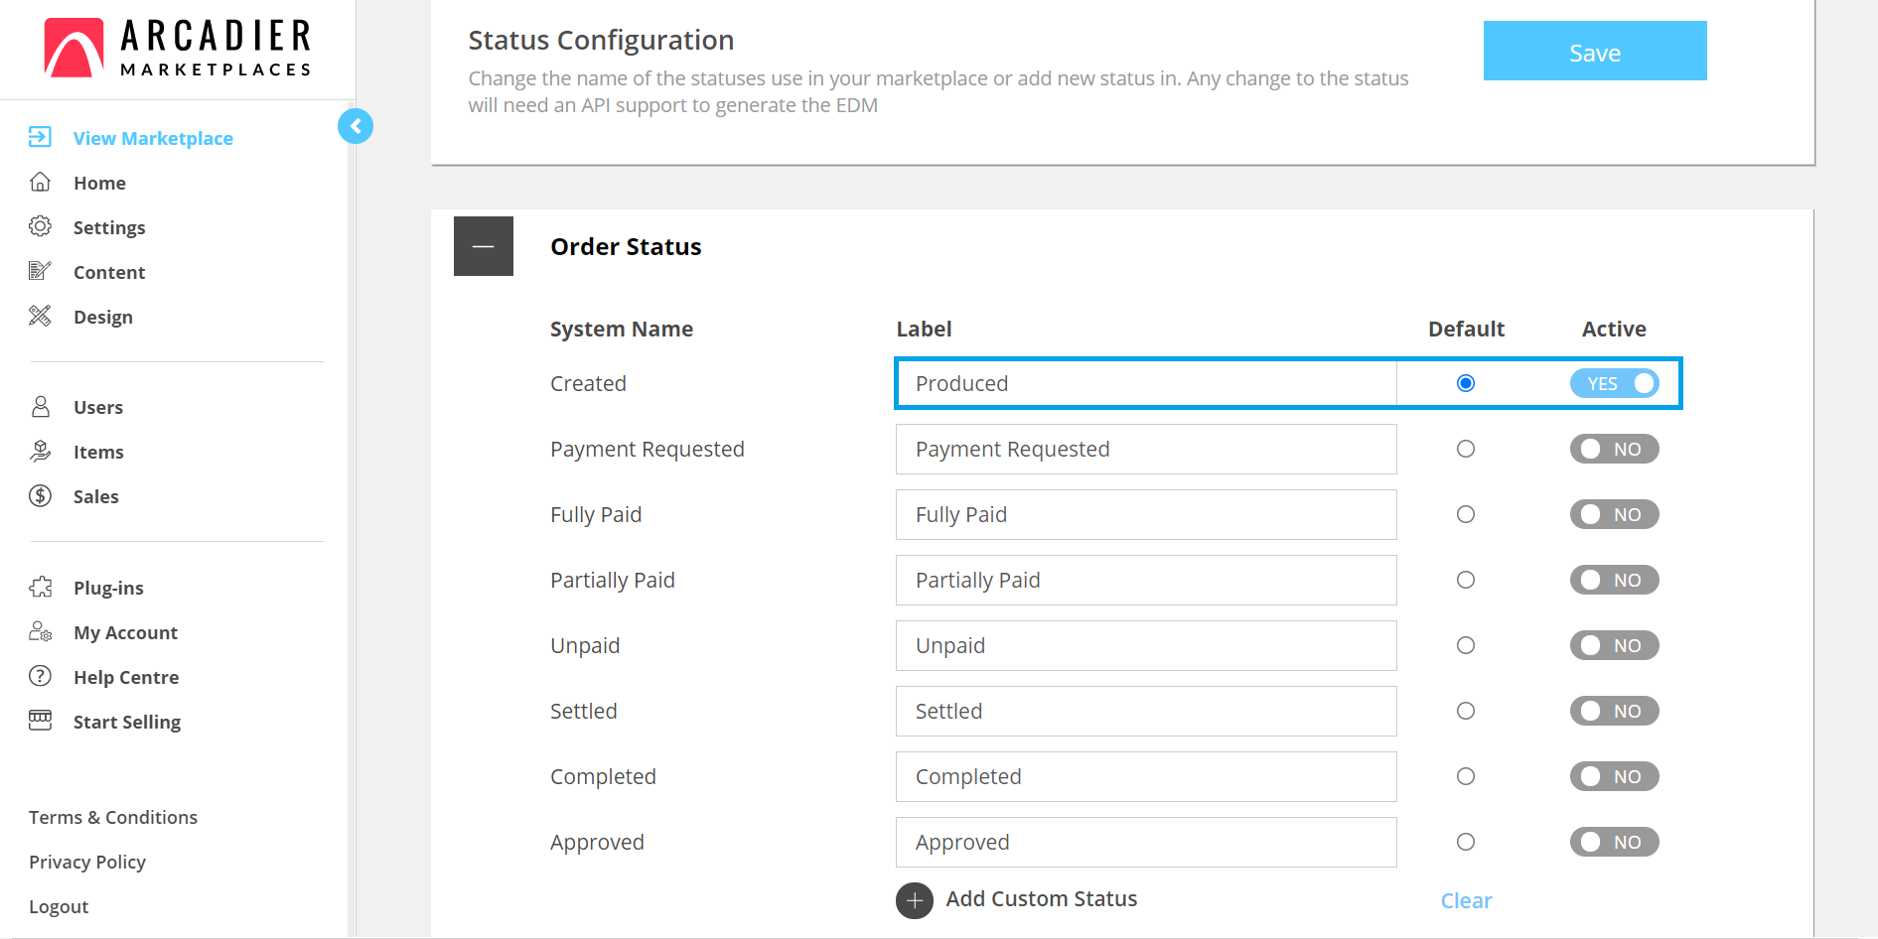Open the Content menu item
The height and width of the screenshot is (939, 1878).
tap(109, 272)
